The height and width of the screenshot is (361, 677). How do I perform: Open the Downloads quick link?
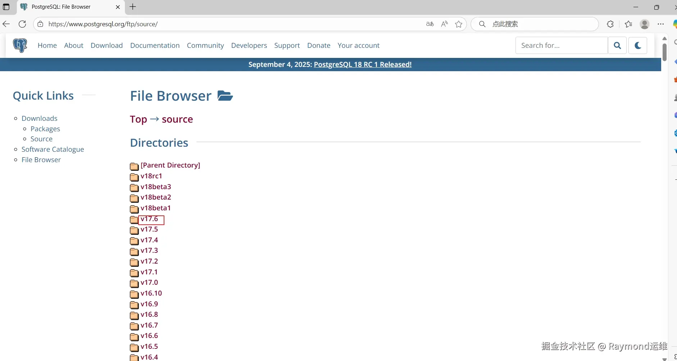point(40,118)
